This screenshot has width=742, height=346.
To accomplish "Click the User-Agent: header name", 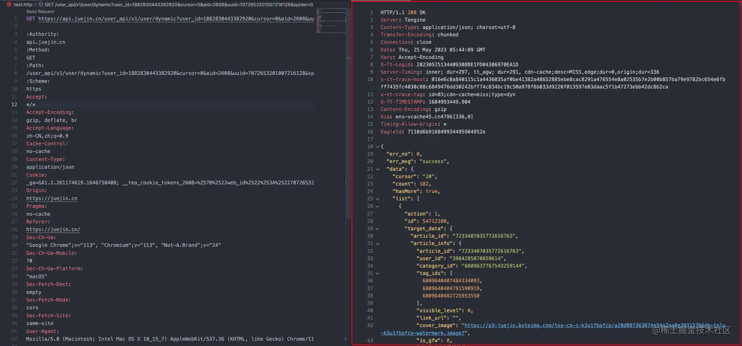I will (43, 331).
